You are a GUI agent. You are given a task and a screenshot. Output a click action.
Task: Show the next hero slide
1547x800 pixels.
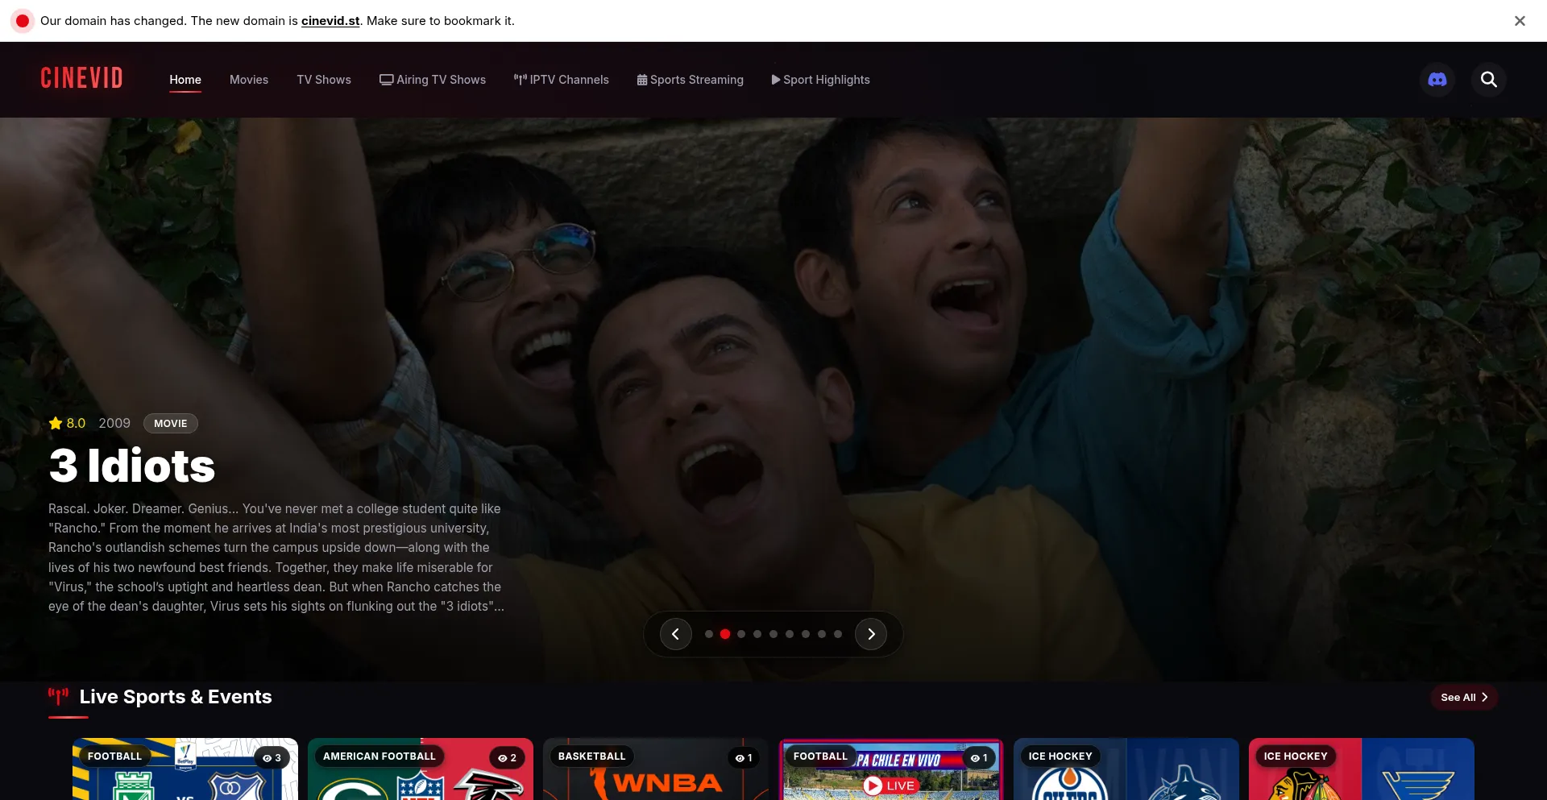[871, 634]
